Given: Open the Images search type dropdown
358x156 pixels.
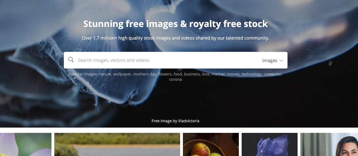Looking at the screenshot, I should [273, 60].
